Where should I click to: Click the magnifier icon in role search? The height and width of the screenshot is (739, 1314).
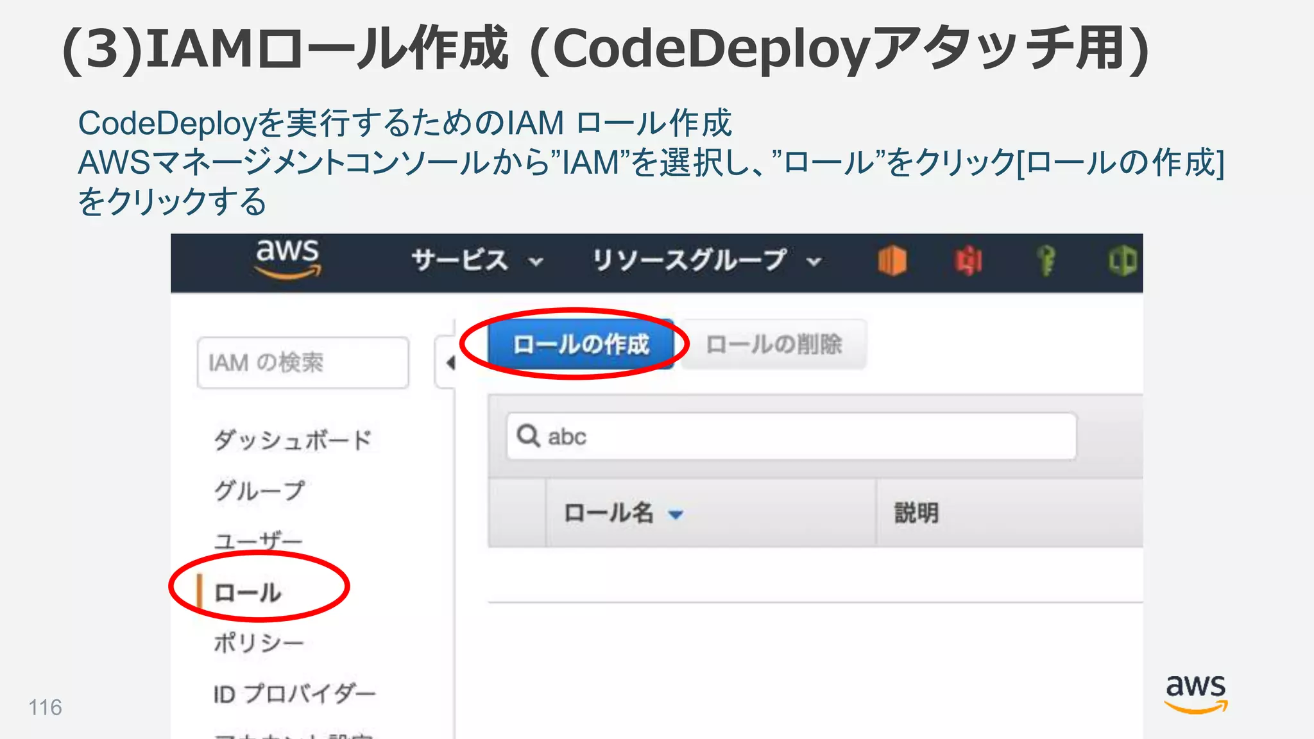528,436
